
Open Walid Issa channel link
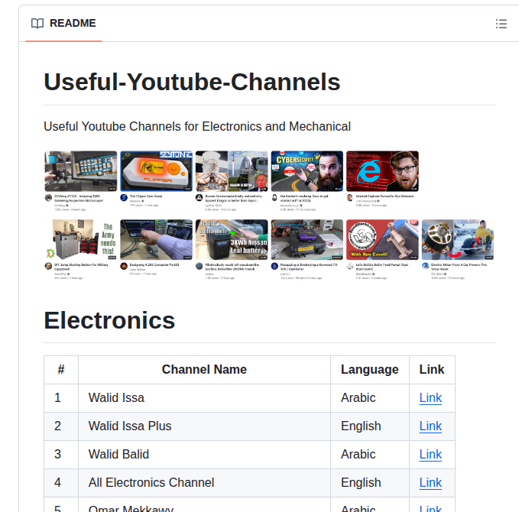[430, 398]
